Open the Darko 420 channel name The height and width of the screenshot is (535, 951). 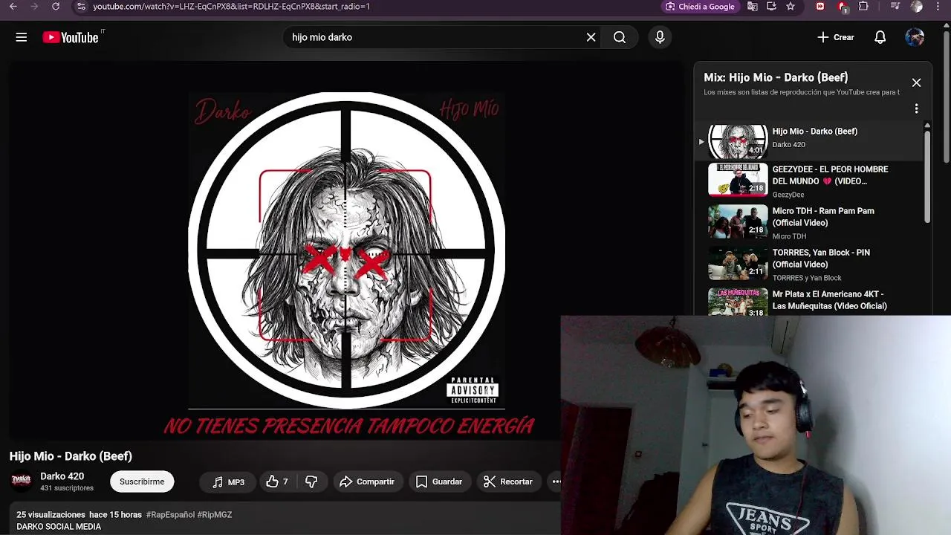(62, 476)
